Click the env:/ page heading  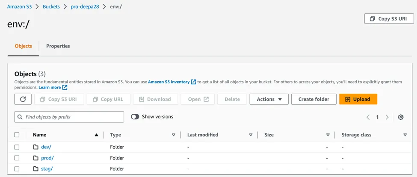coord(18,24)
